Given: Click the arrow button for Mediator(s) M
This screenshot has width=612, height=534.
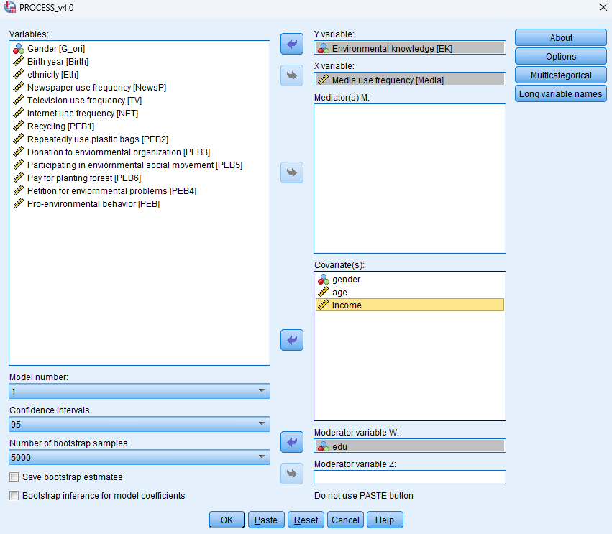Looking at the screenshot, I should (x=291, y=172).
